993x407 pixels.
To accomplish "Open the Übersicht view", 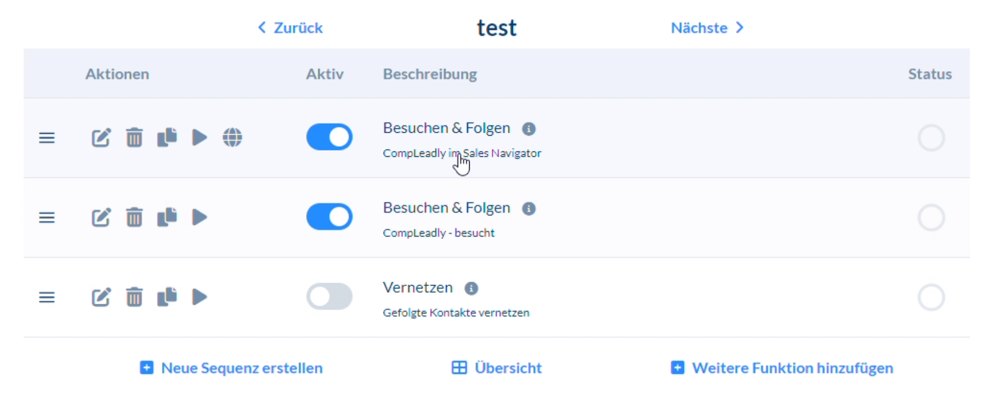I will 497,368.
